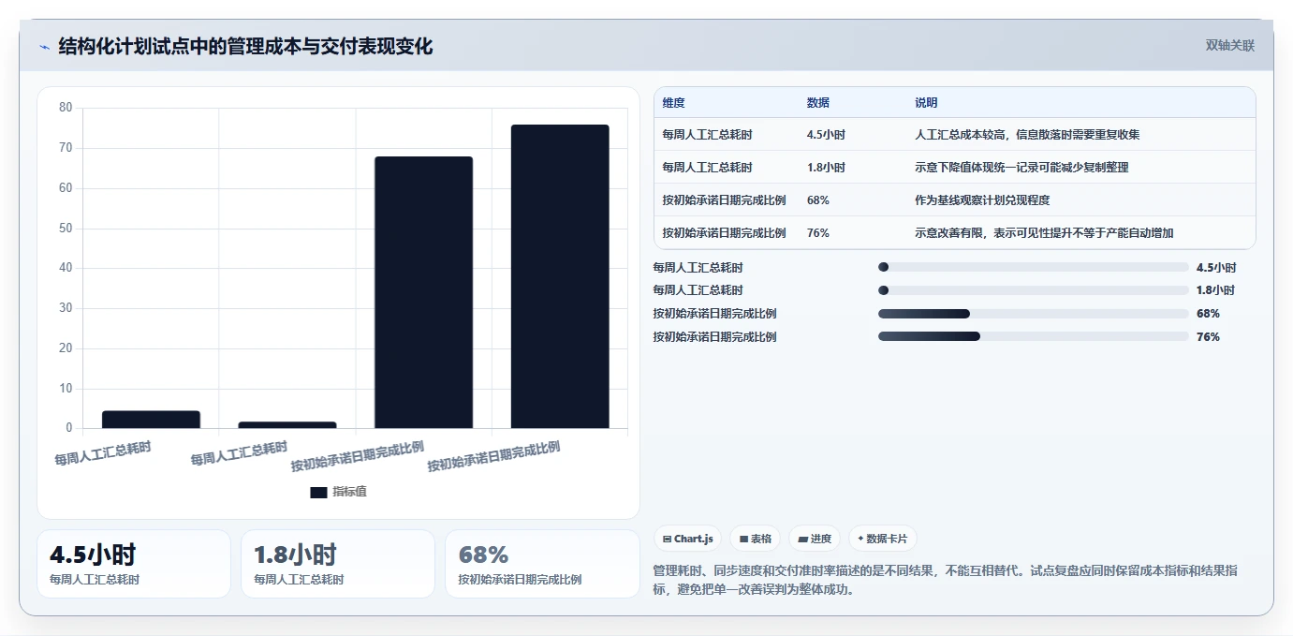
Task: Open the 68% summary card
Action: [542, 564]
